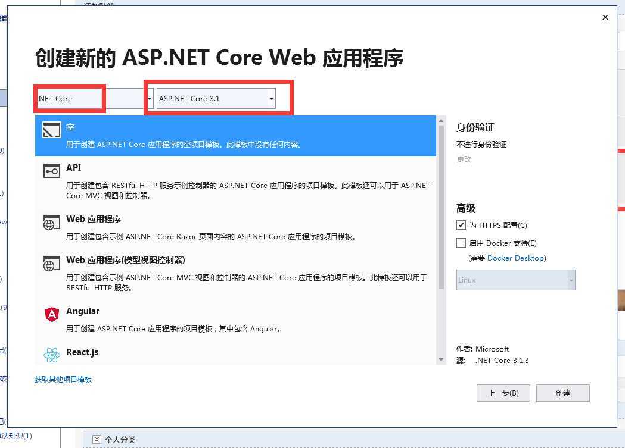Screen dimensions: 625x448
Task: Click the template list scrollbar thumb
Action: click(441, 207)
